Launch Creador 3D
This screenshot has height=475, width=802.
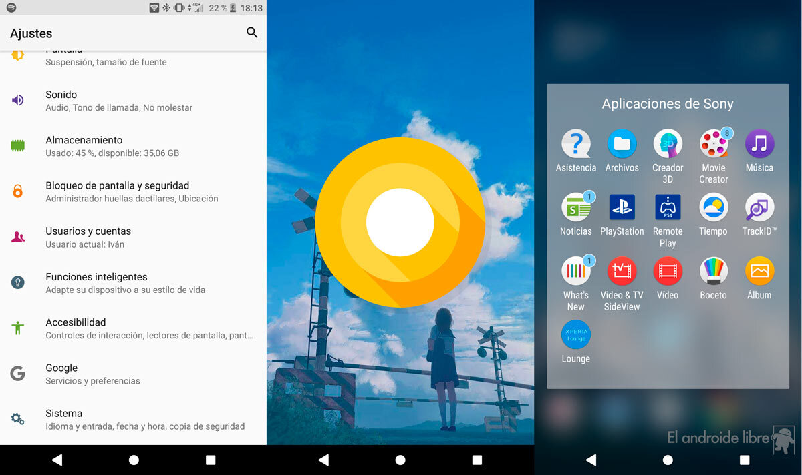click(x=668, y=144)
